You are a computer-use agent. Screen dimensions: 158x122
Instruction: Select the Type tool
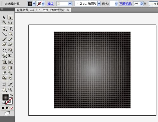10,29
